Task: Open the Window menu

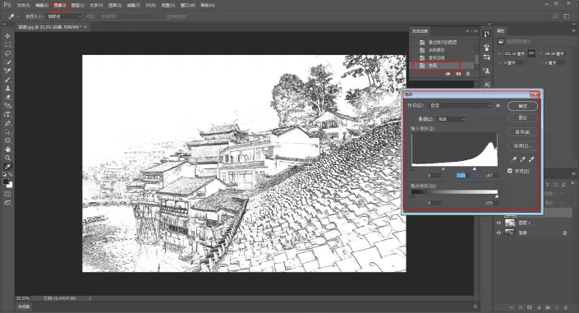Action: coord(187,5)
